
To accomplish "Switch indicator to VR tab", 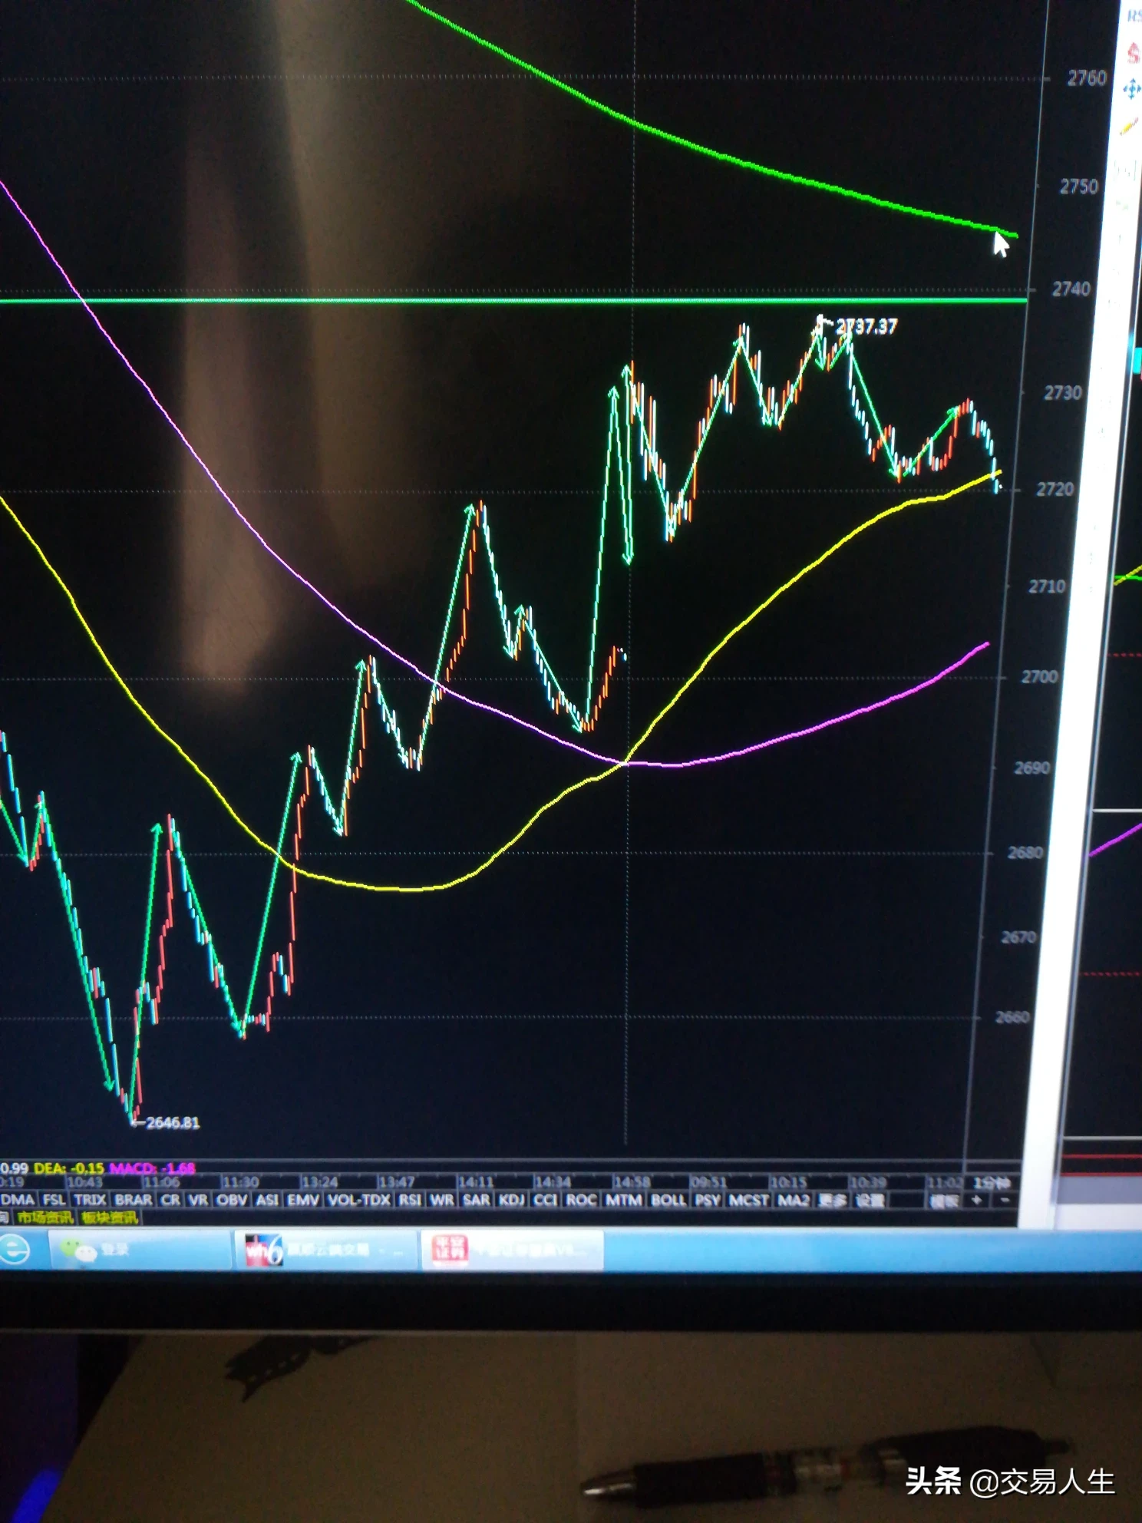I will (x=198, y=1200).
